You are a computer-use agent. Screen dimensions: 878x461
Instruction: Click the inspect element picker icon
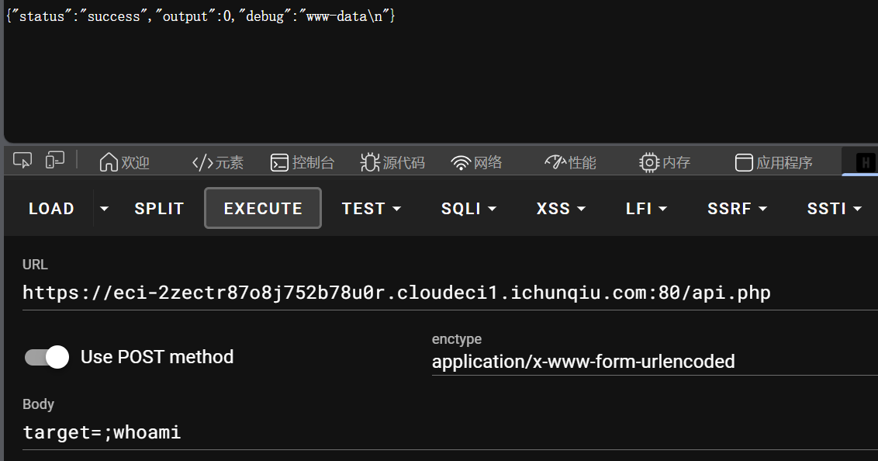22,161
